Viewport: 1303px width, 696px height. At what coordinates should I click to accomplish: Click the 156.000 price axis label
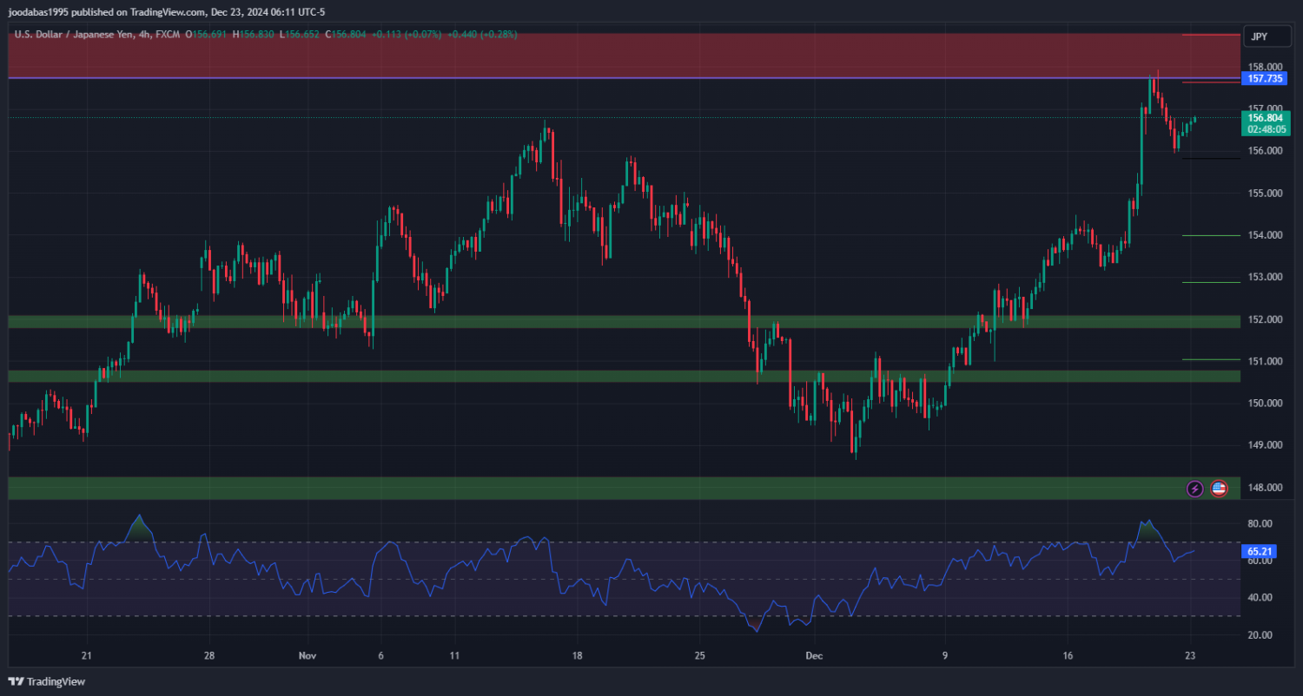(x=1265, y=151)
